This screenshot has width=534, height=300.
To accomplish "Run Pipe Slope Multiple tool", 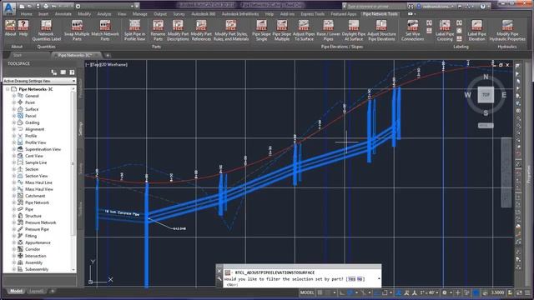I will click(282, 30).
